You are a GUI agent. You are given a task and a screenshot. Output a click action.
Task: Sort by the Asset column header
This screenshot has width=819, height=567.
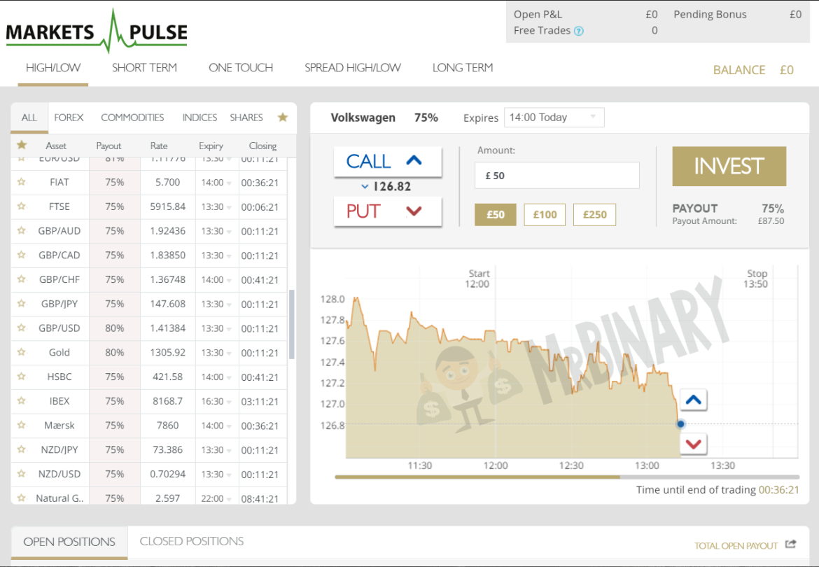tap(56, 146)
